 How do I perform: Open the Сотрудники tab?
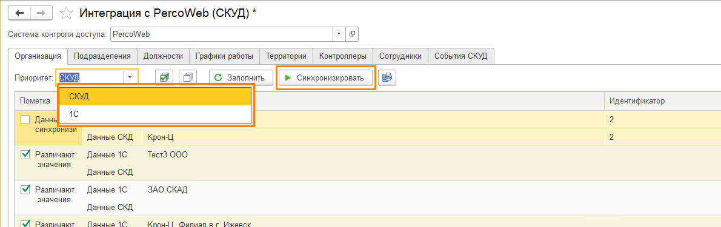400,56
